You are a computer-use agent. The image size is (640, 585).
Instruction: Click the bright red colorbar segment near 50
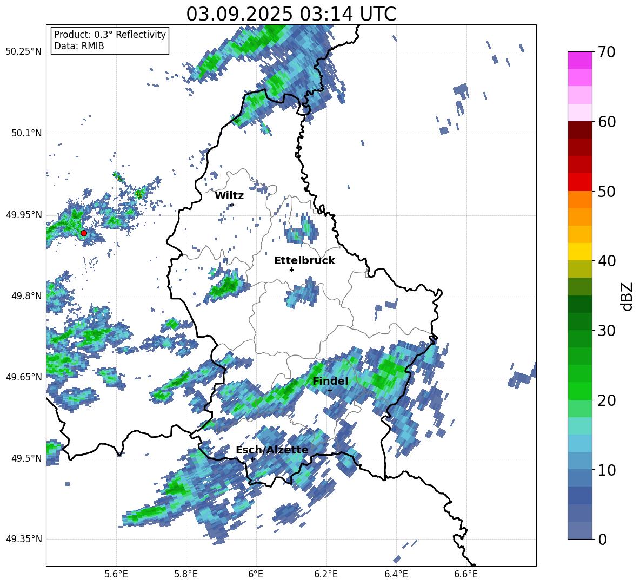(579, 182)
